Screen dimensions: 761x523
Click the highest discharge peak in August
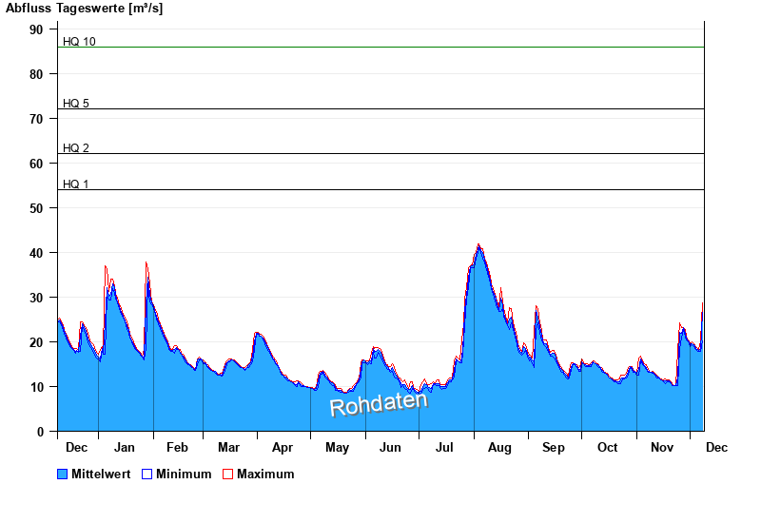point(478,245)
